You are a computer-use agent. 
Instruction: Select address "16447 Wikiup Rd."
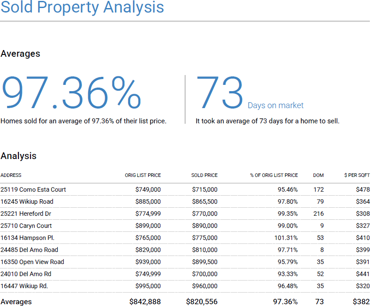(24, 286)
